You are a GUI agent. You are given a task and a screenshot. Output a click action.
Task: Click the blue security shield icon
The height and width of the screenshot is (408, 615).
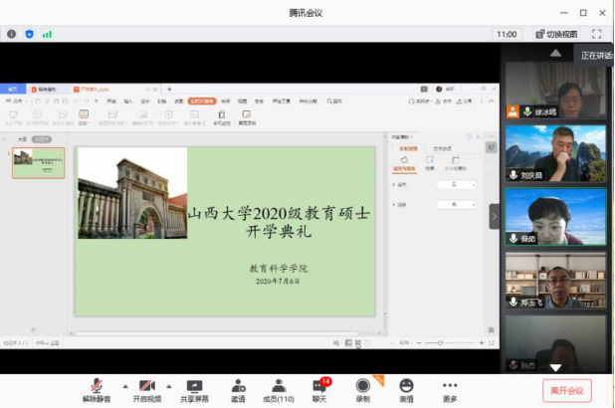coord(29,34)
